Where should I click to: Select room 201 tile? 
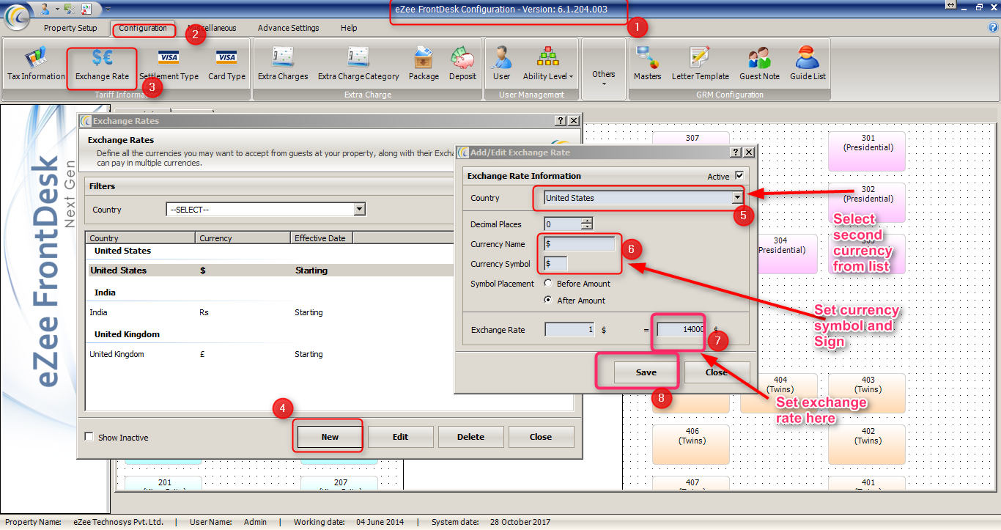coord(164,484)
